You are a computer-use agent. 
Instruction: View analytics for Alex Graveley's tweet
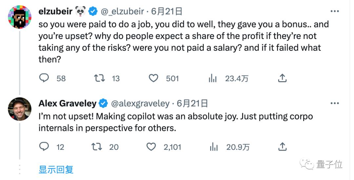214,147
